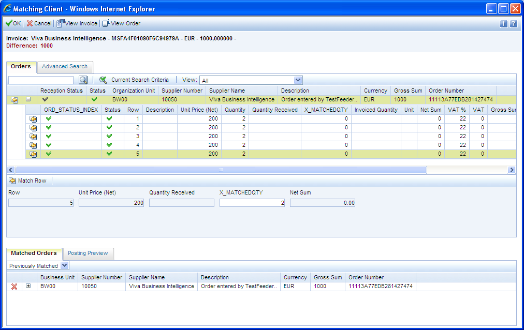Click match icon for order row 2
This screenshot has width=524, height=330.
pyautogui.click(x=33, y=128)
